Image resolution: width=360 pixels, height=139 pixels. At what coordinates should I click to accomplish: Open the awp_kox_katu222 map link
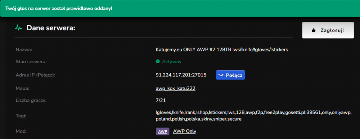pos(175,88)
